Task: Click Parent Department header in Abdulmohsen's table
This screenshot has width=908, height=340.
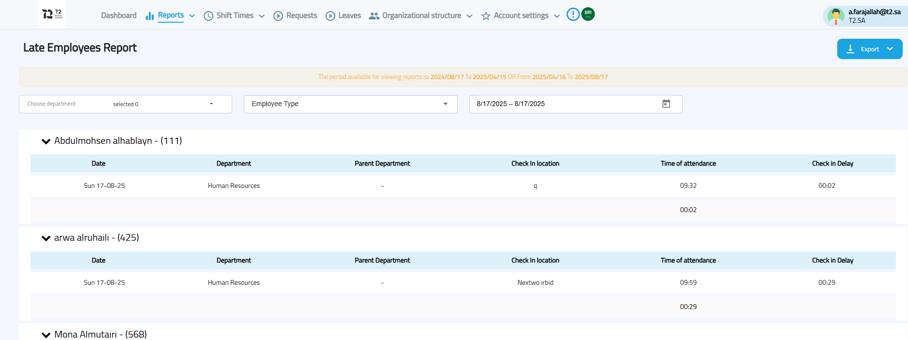Action: (x=382, y=164)
